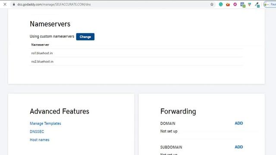Click the Nameservers section heading
This screenshot has width=276, height=155.
50,24
